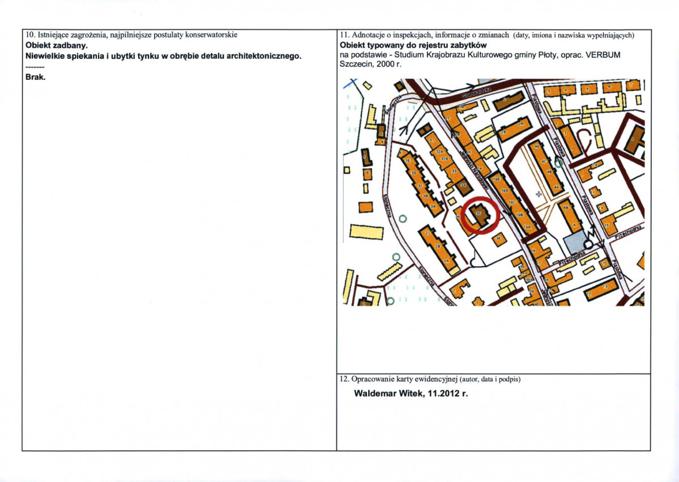Select the building labeled 19C on the map

[x=513, y=202]
